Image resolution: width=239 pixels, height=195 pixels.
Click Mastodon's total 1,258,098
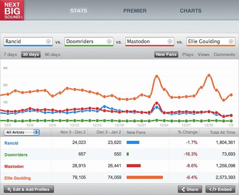click(x=225, y=166)
